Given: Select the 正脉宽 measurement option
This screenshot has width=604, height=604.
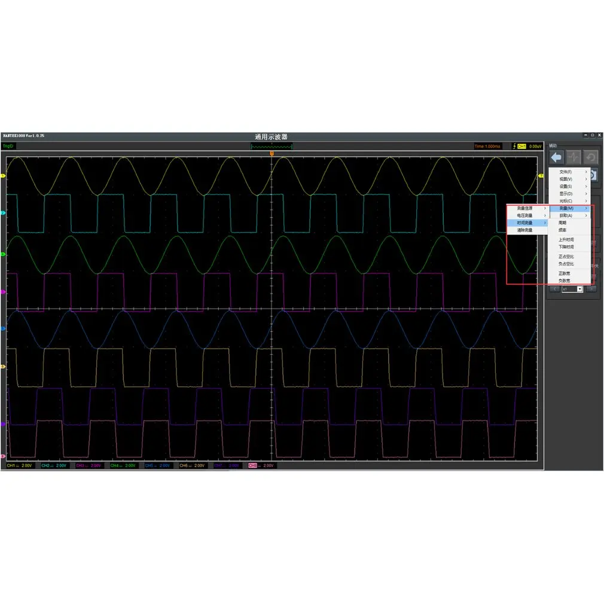Looking at the screenshot, I should pyautogui.click(x=569, y=273).
